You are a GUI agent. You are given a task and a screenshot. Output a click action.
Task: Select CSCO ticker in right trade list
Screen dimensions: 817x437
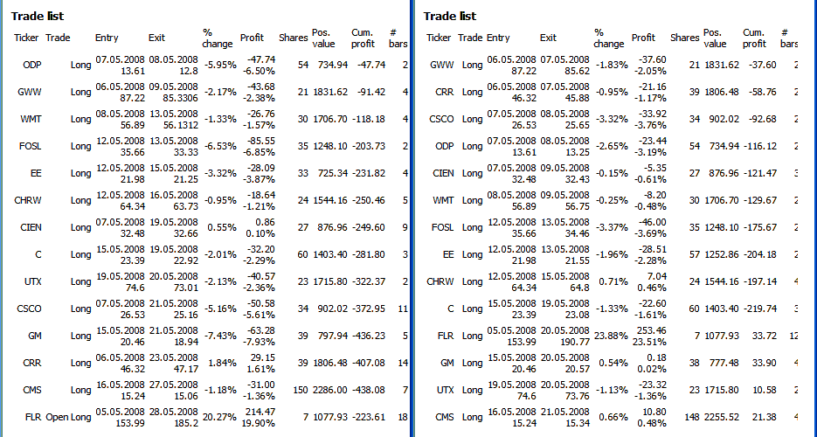click(x=440, y=119)
